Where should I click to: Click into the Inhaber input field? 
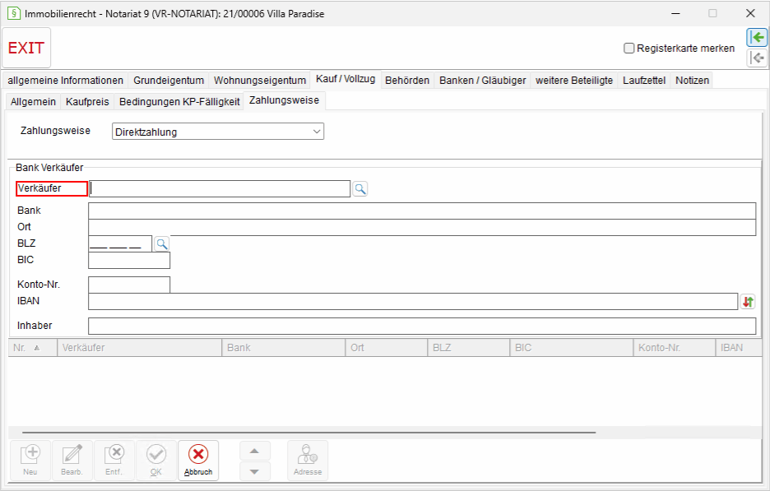click(422, 326)
